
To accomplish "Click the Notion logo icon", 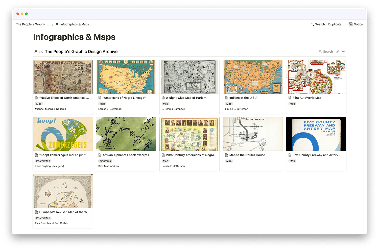I will 350,24.
